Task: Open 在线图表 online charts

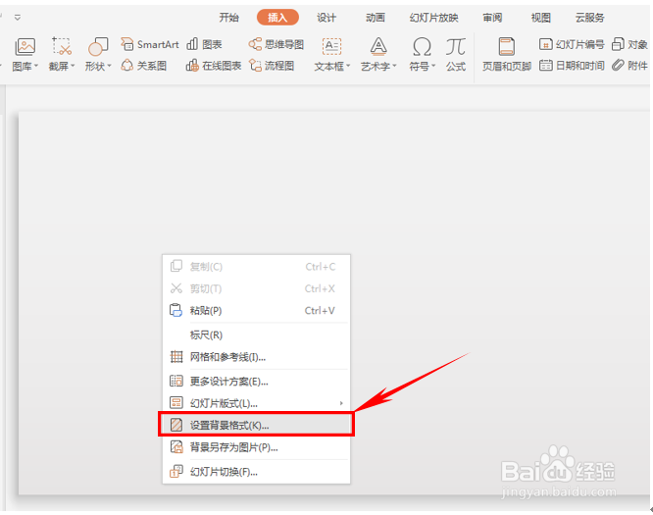Action: [213, 66]
